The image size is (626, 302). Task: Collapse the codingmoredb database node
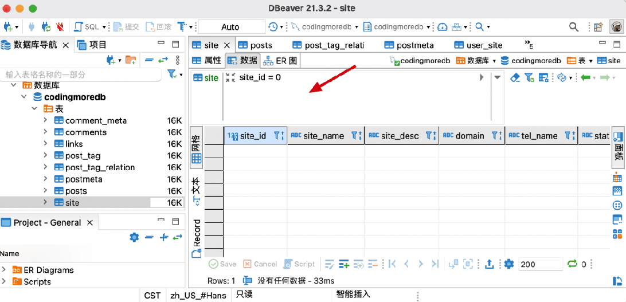[25, 97]
